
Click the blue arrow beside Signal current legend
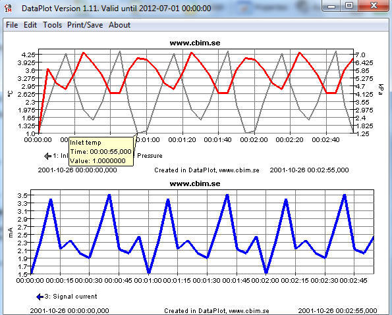tap(40, 297)
